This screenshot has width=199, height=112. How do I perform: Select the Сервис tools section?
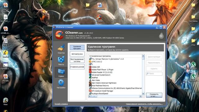pyautogui.click(x=61, y=72)
